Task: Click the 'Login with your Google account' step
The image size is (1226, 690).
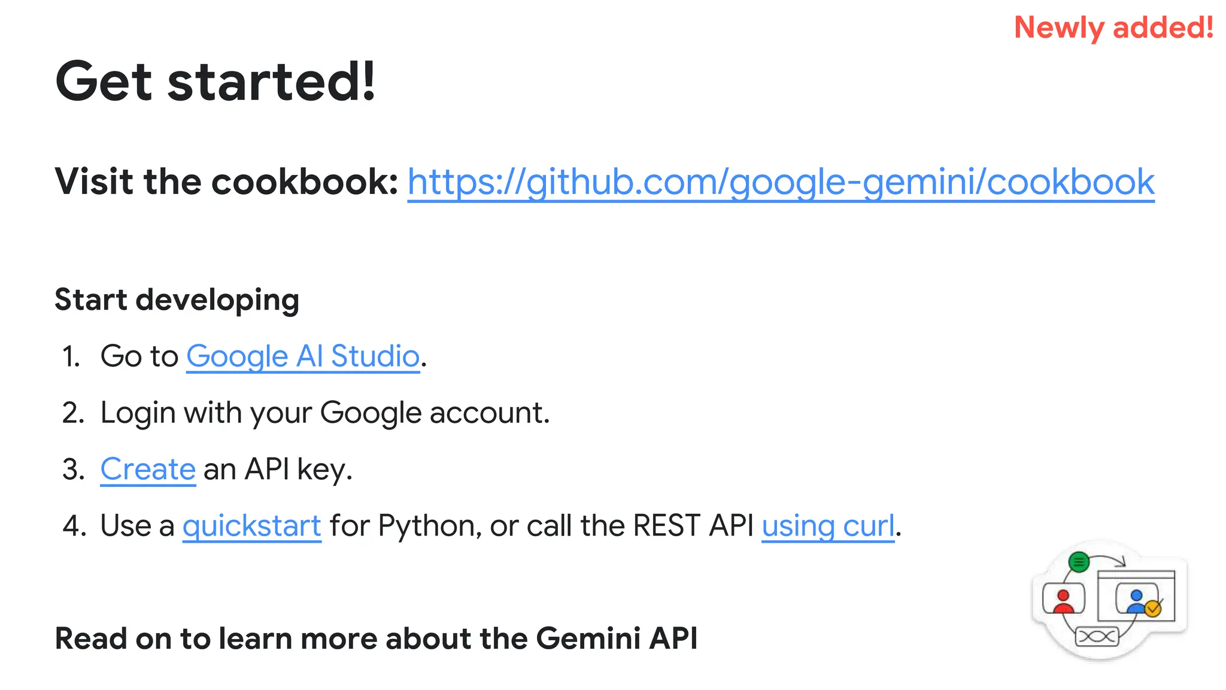Action: pos(324,413)
